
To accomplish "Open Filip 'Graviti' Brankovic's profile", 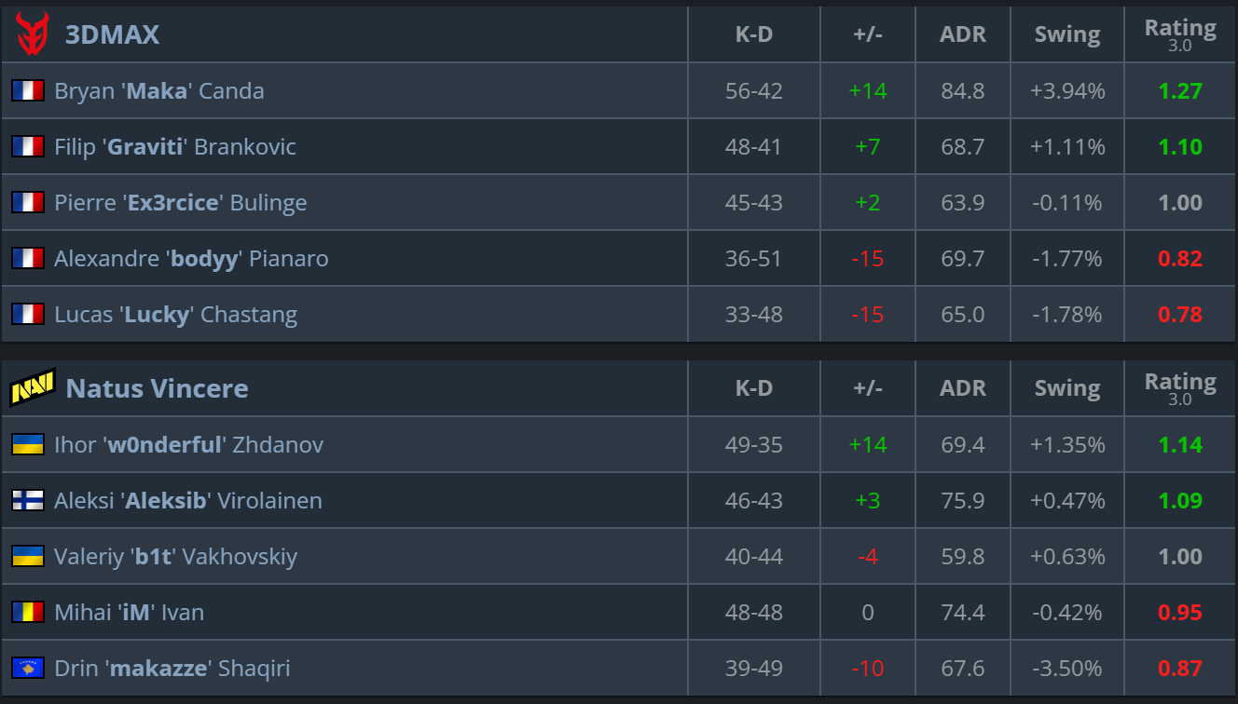I will tap(175, 146).
